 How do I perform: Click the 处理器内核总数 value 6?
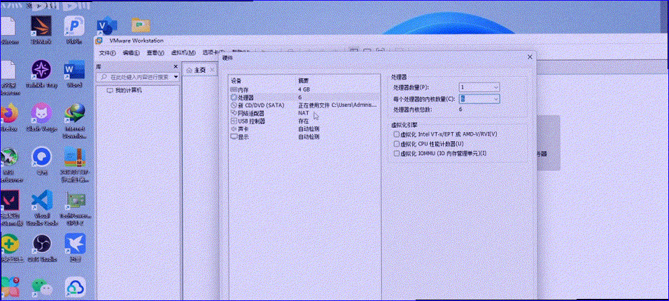(460, 110)
